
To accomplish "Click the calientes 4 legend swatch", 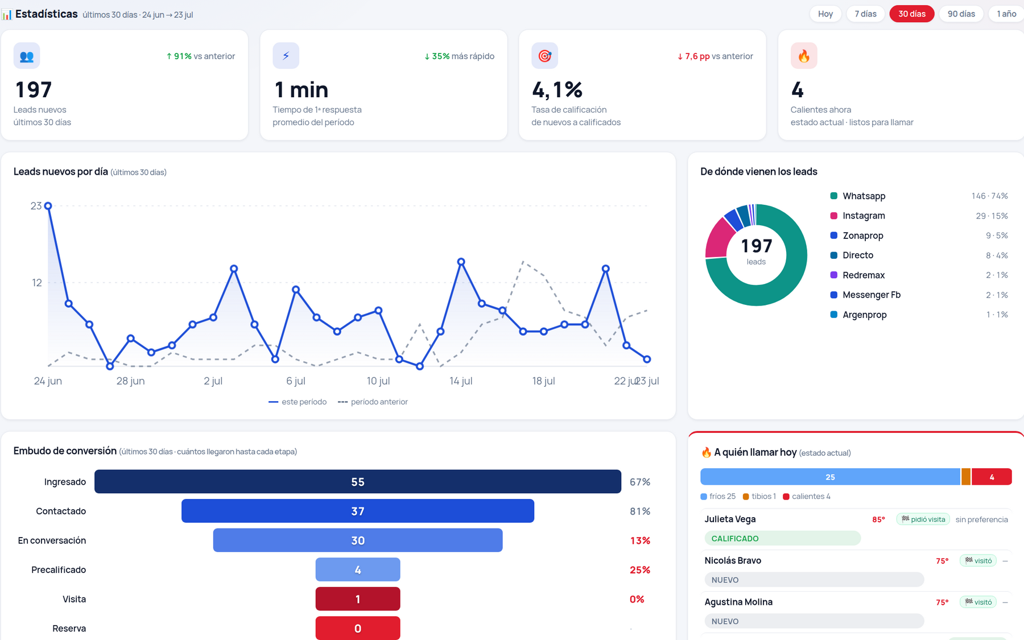I will pyautogui.click(x=786, y=497).
